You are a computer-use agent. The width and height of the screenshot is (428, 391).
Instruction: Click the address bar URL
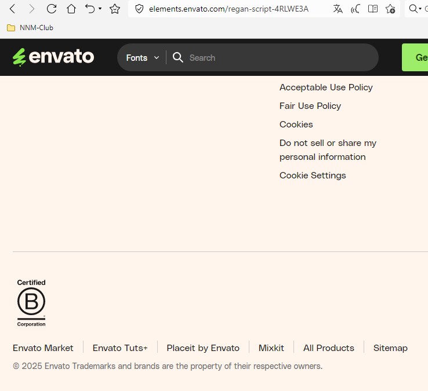[228, 9]
